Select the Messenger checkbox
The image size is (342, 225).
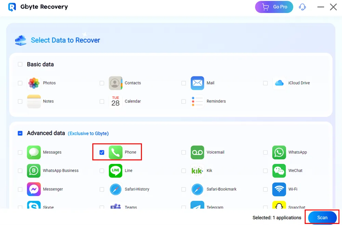(20, 189)
